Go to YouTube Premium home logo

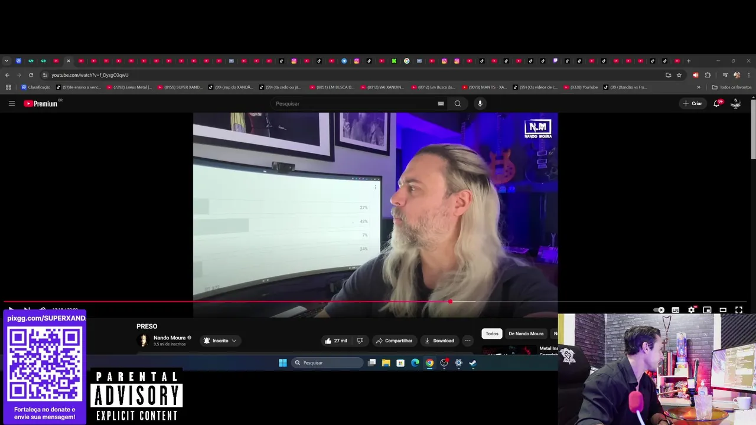coord(41,103)
